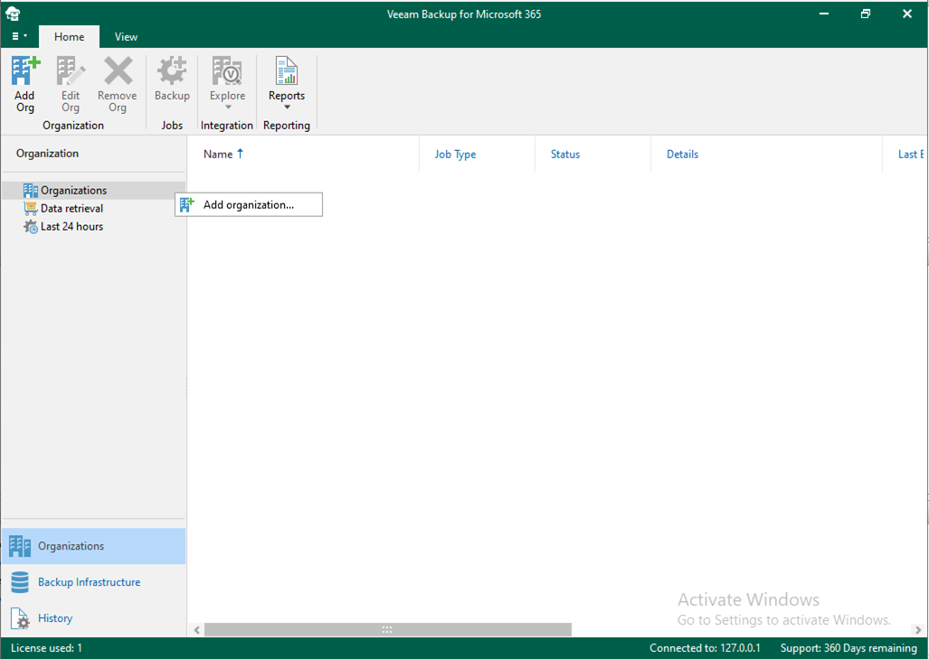The width and height of the screenshot is (929, 659).
Task: Click the Veeam application icon in title bar
Action: point(13,14)
